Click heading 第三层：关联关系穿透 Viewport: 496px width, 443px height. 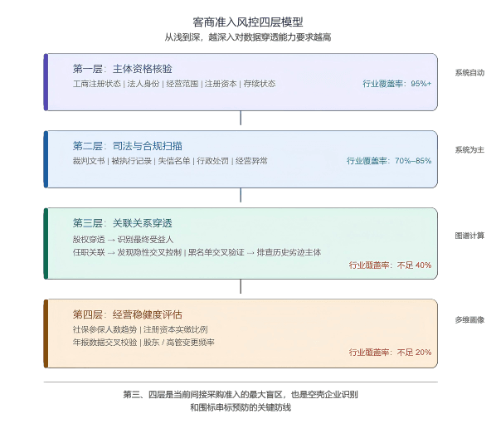tap(123, 223)
